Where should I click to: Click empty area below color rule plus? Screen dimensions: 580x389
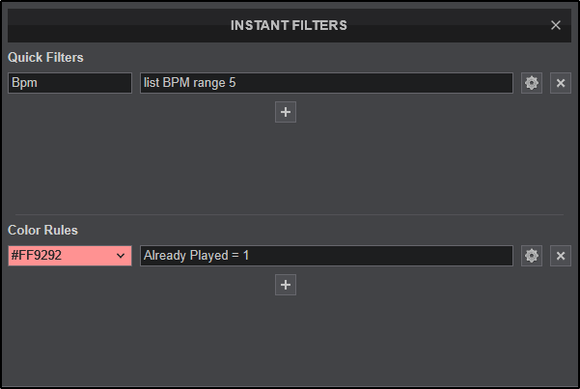click(286, 338)
